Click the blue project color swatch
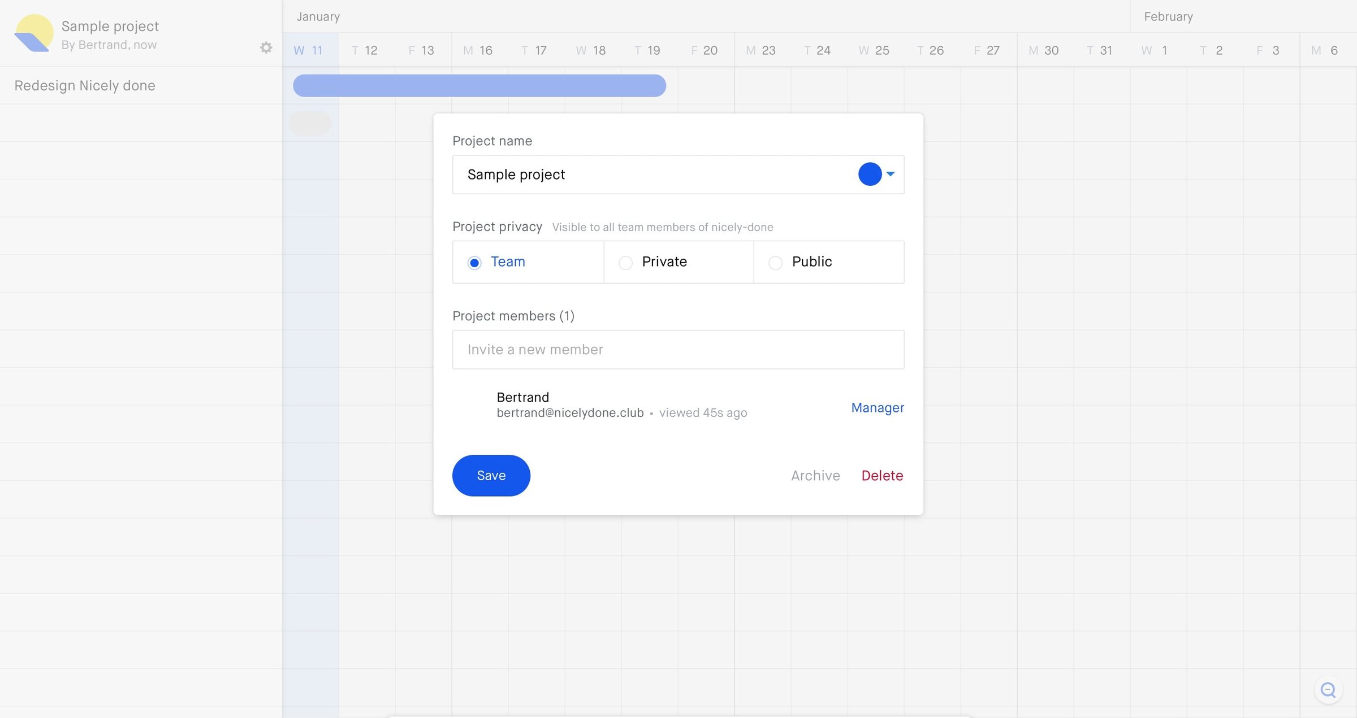This screenshot has width=1357, height=718. coord(870,174)
